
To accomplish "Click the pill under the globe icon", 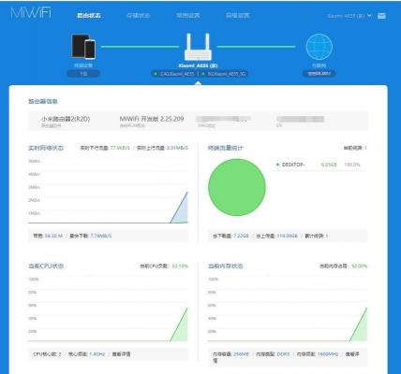I will [319, 74].
